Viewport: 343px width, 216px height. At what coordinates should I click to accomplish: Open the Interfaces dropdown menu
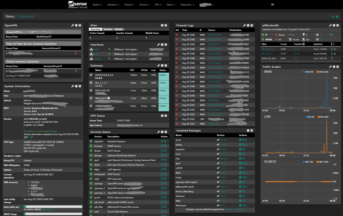[113, 5]
